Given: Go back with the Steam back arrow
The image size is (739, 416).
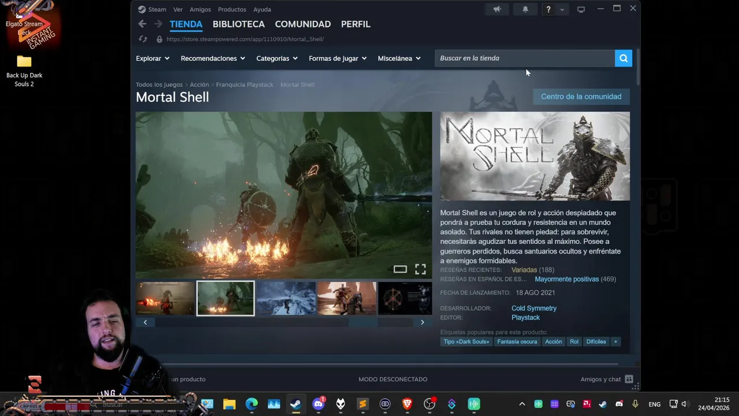Looking at the screenshot, I should pos(142,24).
